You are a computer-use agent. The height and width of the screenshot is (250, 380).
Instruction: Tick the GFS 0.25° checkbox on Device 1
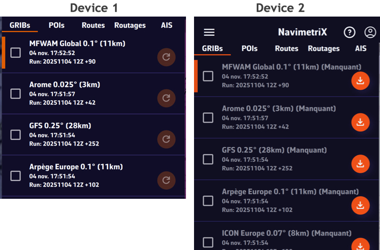(16, 135)
